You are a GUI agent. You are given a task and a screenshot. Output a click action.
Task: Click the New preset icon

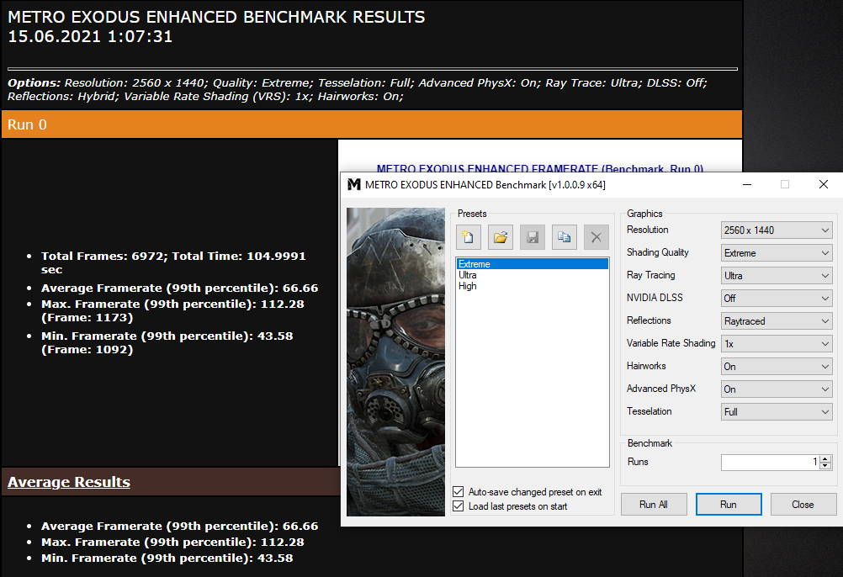(469, 237)
